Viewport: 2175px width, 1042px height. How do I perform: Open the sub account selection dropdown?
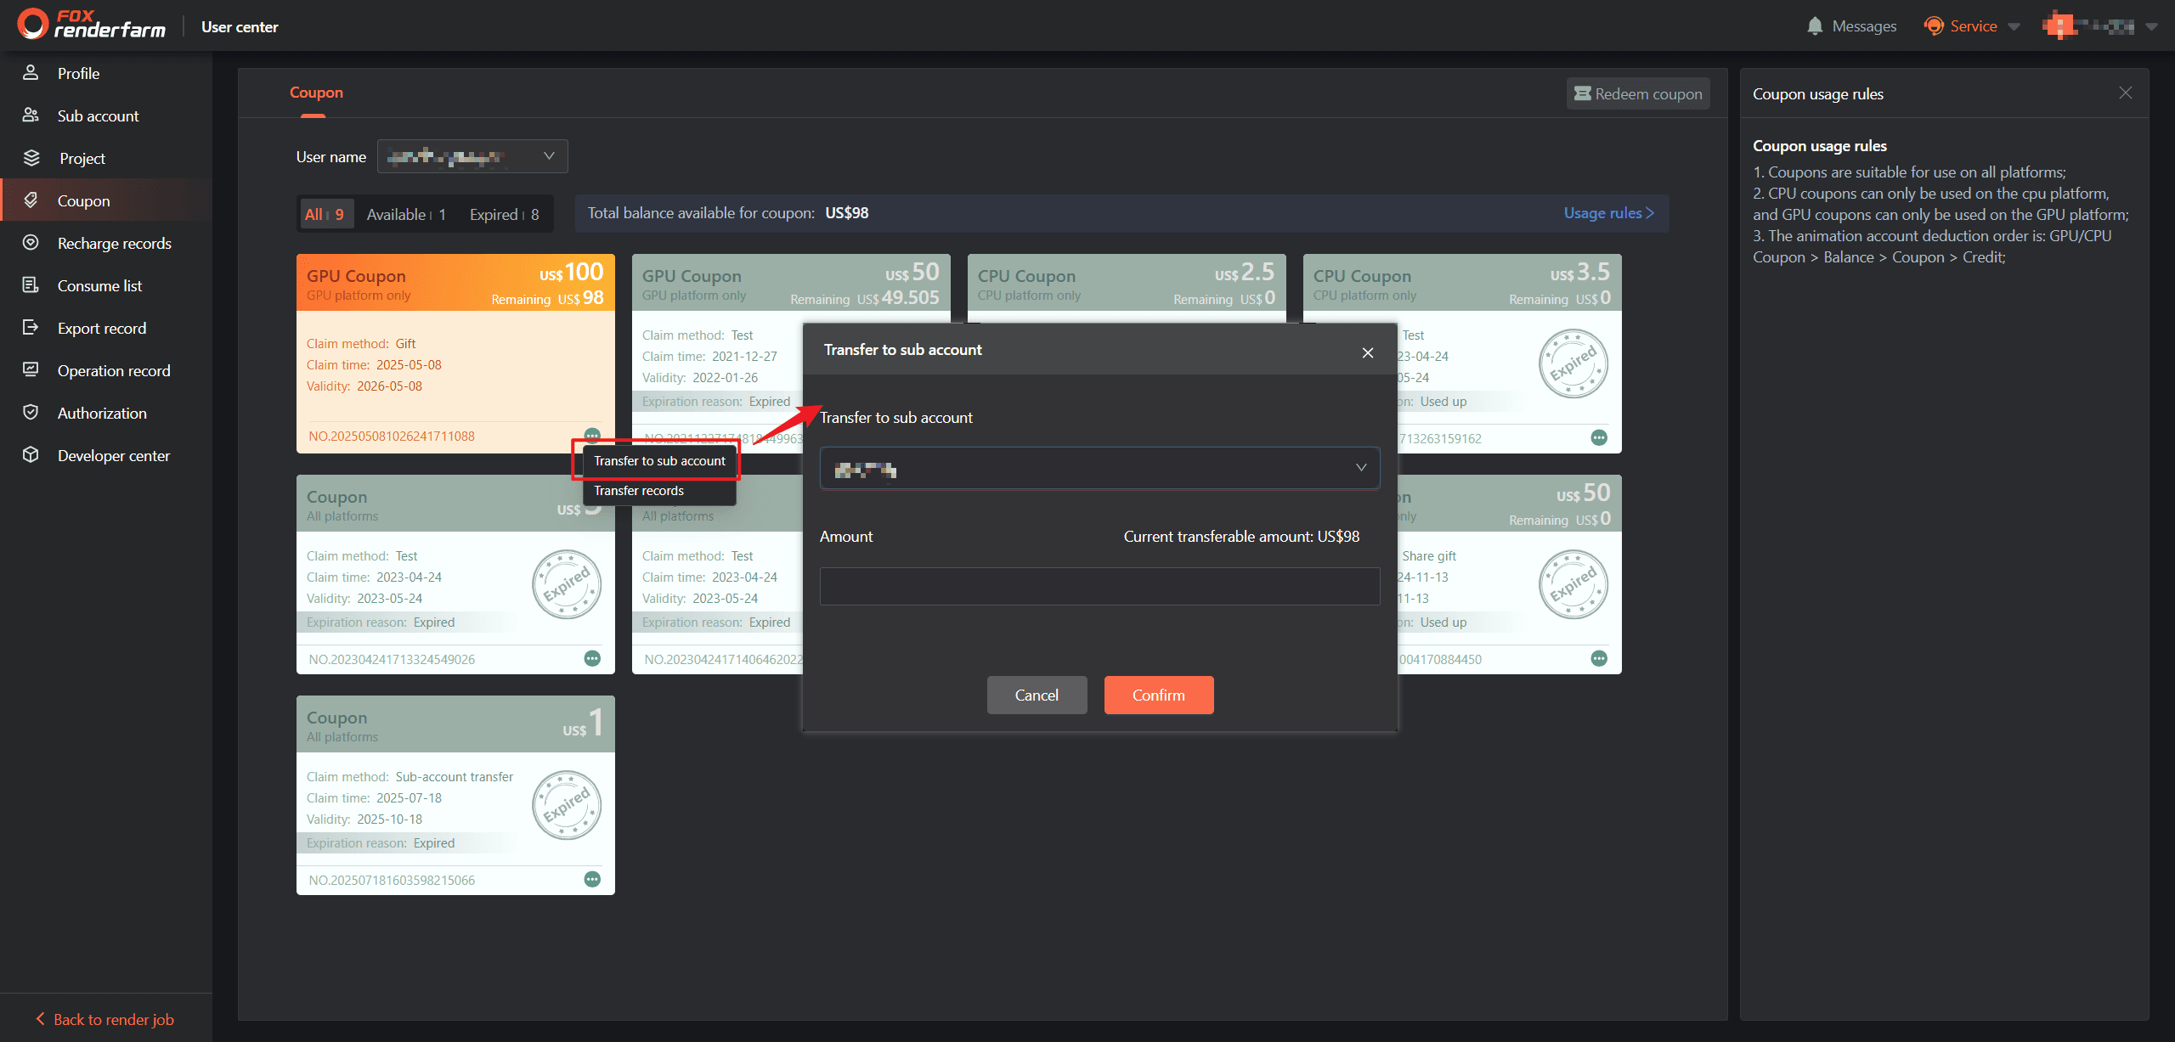tap(1099, 468)
